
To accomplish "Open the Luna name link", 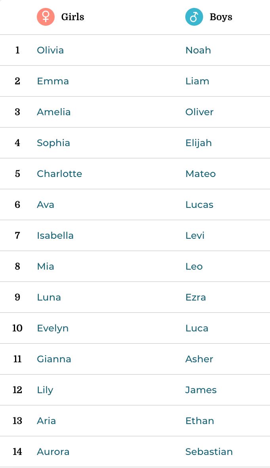I will (49, 297).
